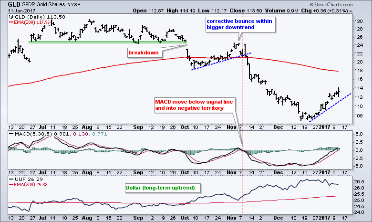Click the UUP 26.29 legend

tap(26, 179)
